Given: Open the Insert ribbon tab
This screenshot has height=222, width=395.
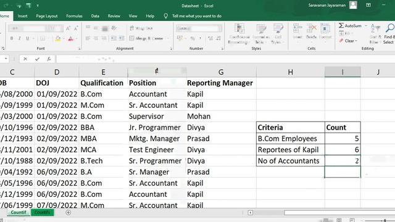Looking at the screenshot, I should (22, 16).
